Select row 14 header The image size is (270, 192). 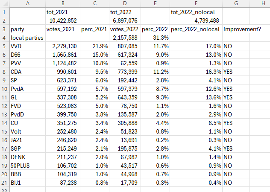4,123
